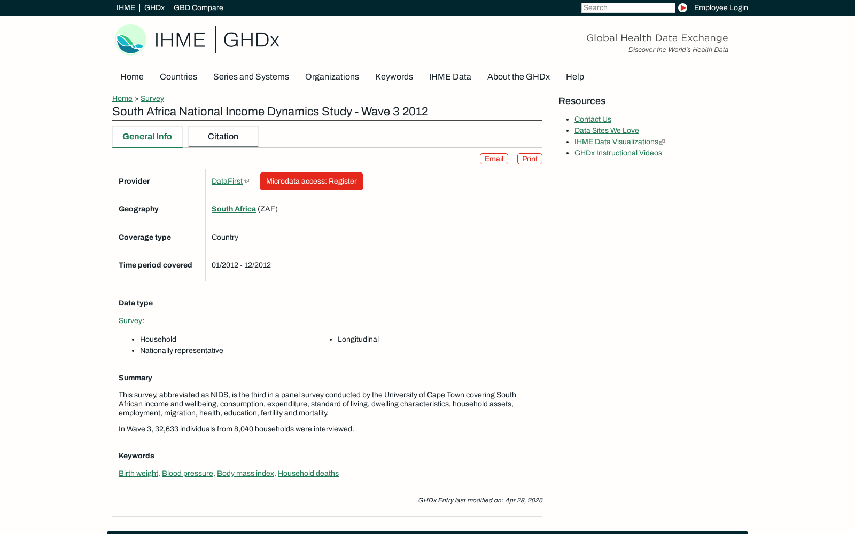Image resolution: width=855 pixels, height=534 pixels.
Task: Open the Organizations menu
Action: click(x=332, y=77)
